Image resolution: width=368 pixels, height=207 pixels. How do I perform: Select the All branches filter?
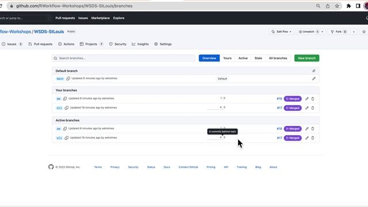[x=278, y=58]
